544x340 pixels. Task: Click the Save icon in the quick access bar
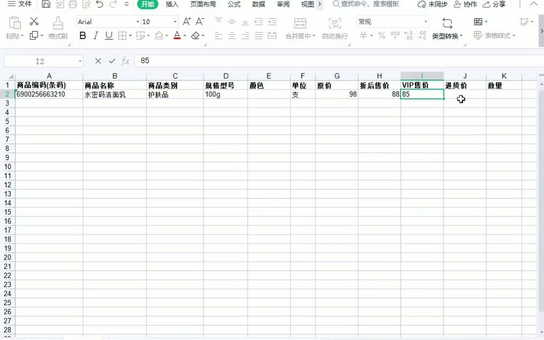point(47,4)
